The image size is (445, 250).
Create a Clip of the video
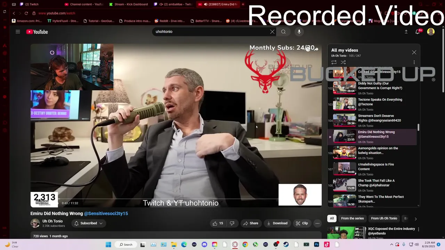point(302,223)
